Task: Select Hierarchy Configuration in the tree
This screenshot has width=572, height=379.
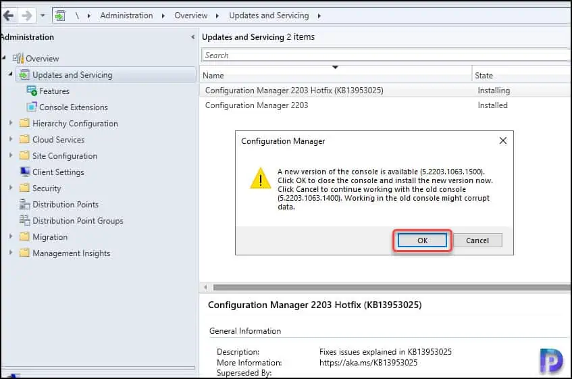Action: click(75, 124)
